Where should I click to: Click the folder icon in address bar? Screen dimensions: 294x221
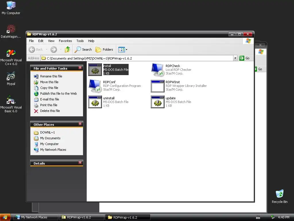[44, 58]
